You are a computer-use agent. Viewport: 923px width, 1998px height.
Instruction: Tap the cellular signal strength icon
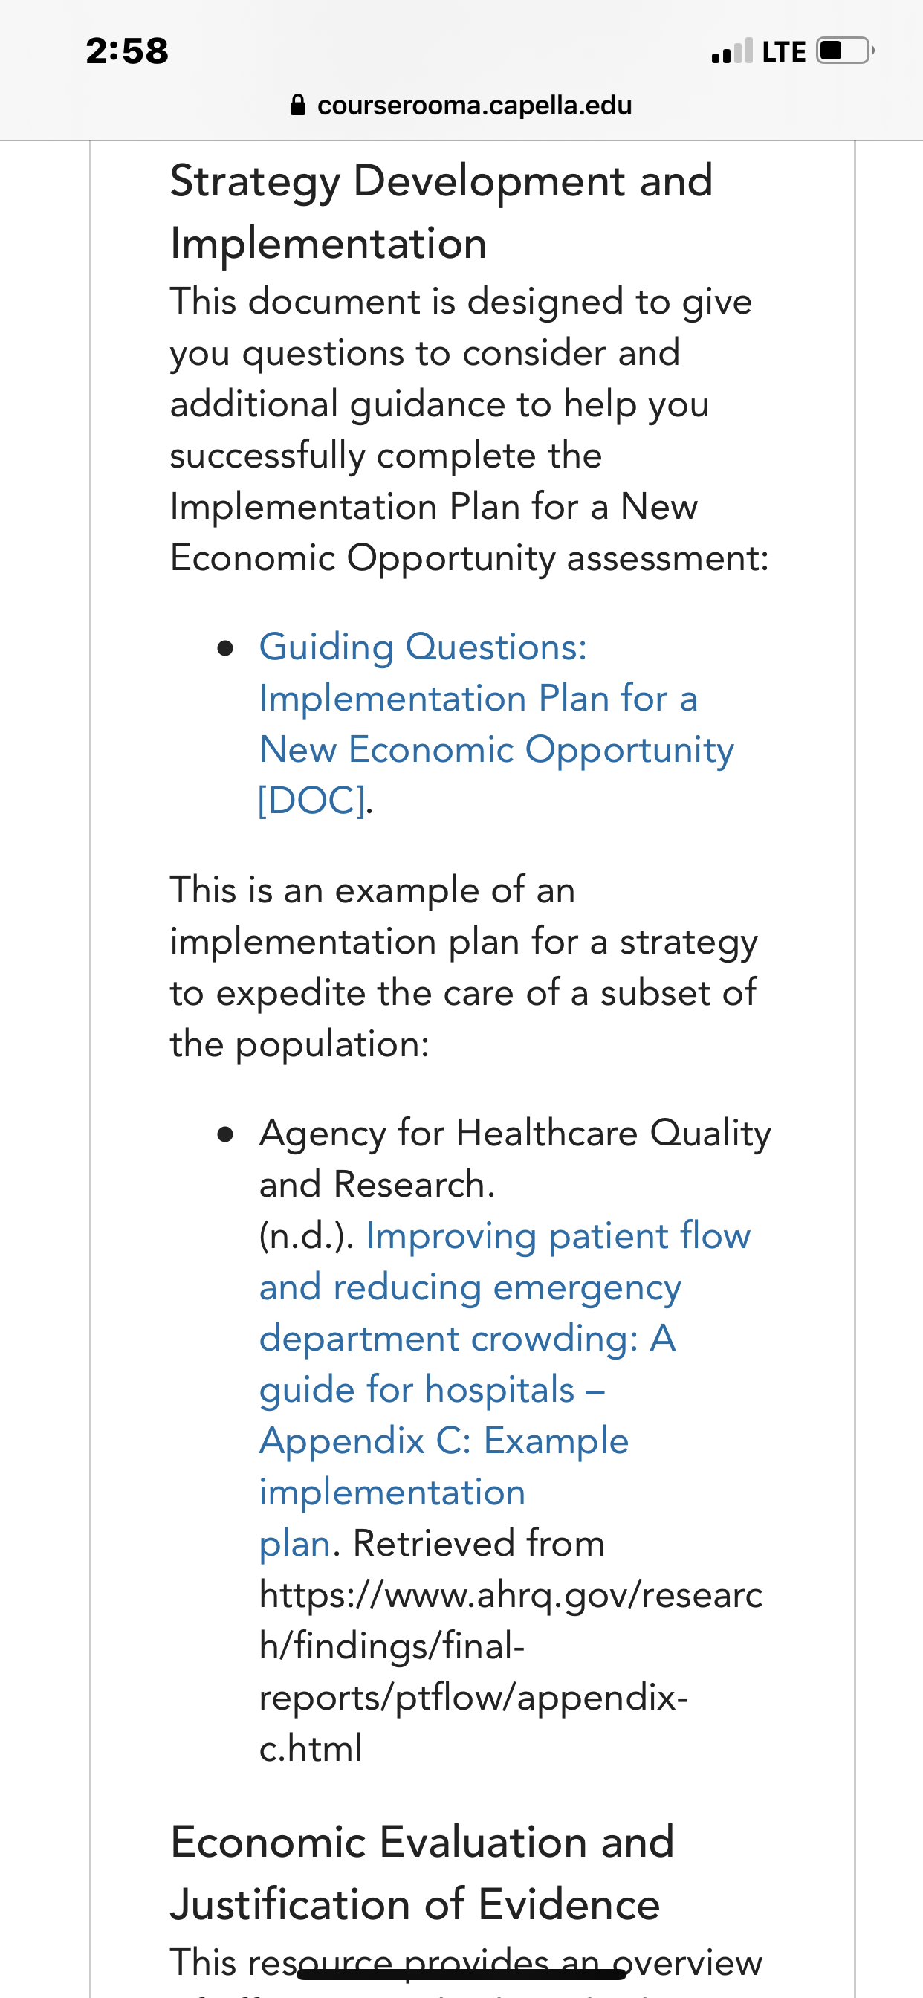[731, 51]
